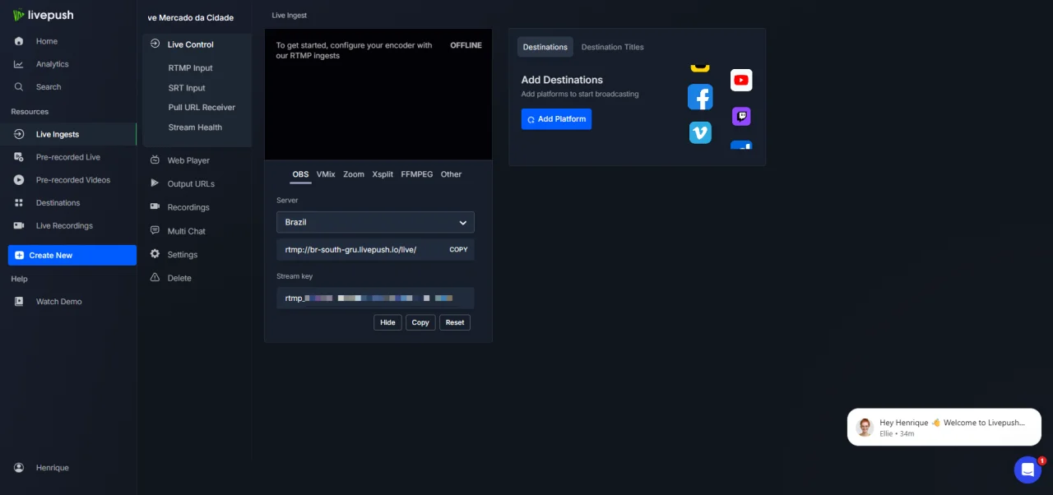Image resolution: width=1053 pixels, height=495 pixels.
Task: Click the Delete warning triangle icon
Action: coord(155,278)
